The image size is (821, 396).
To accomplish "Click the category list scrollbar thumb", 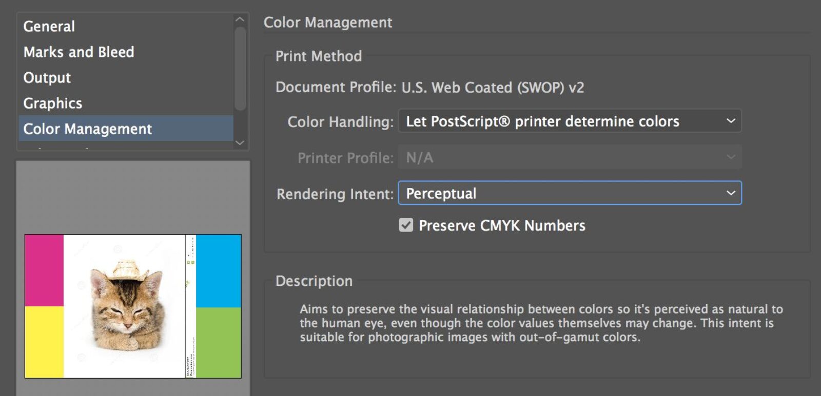I will tap(240, 69).
